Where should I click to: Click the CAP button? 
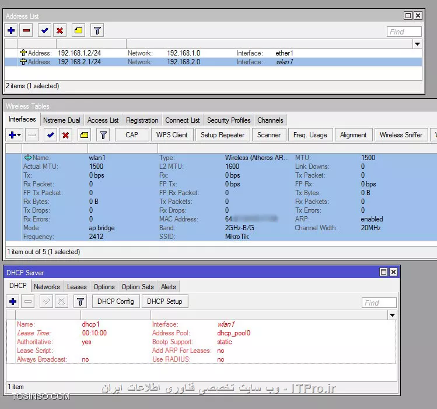click(131, 135)
